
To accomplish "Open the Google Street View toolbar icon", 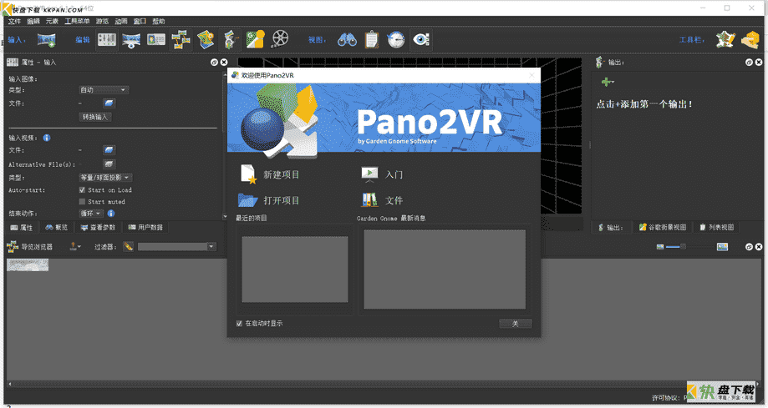I will pos(255,39).
